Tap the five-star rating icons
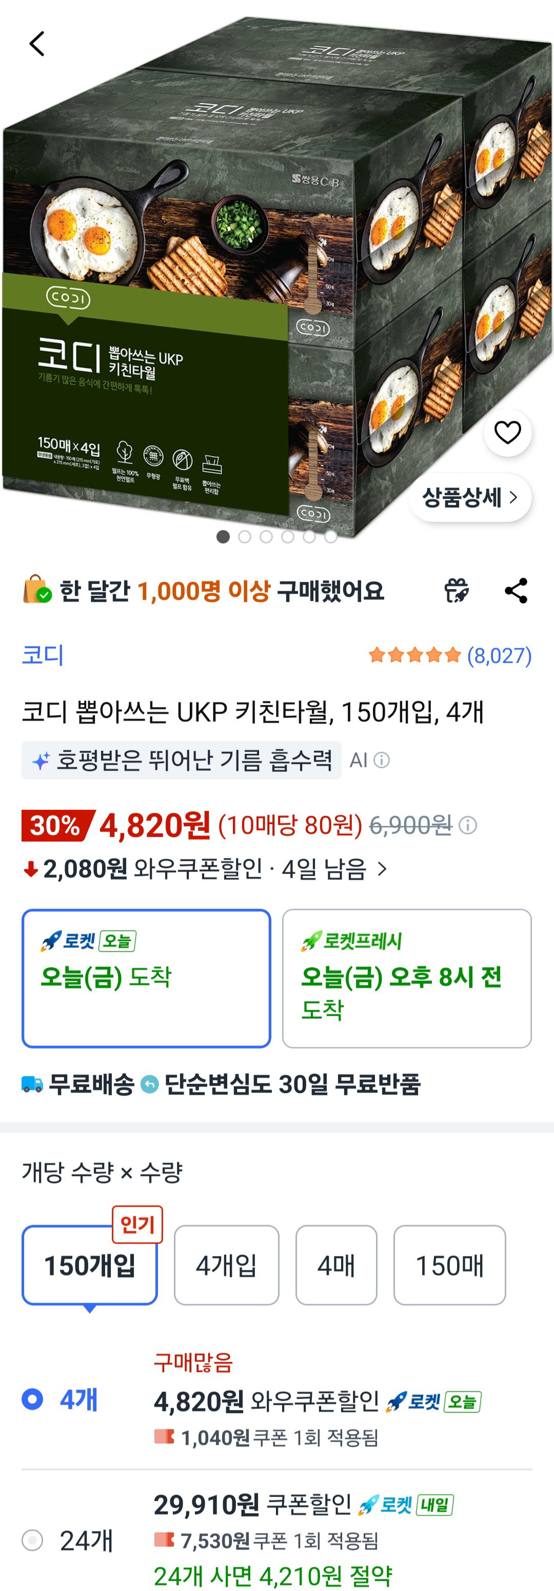 tap(415, 655)
